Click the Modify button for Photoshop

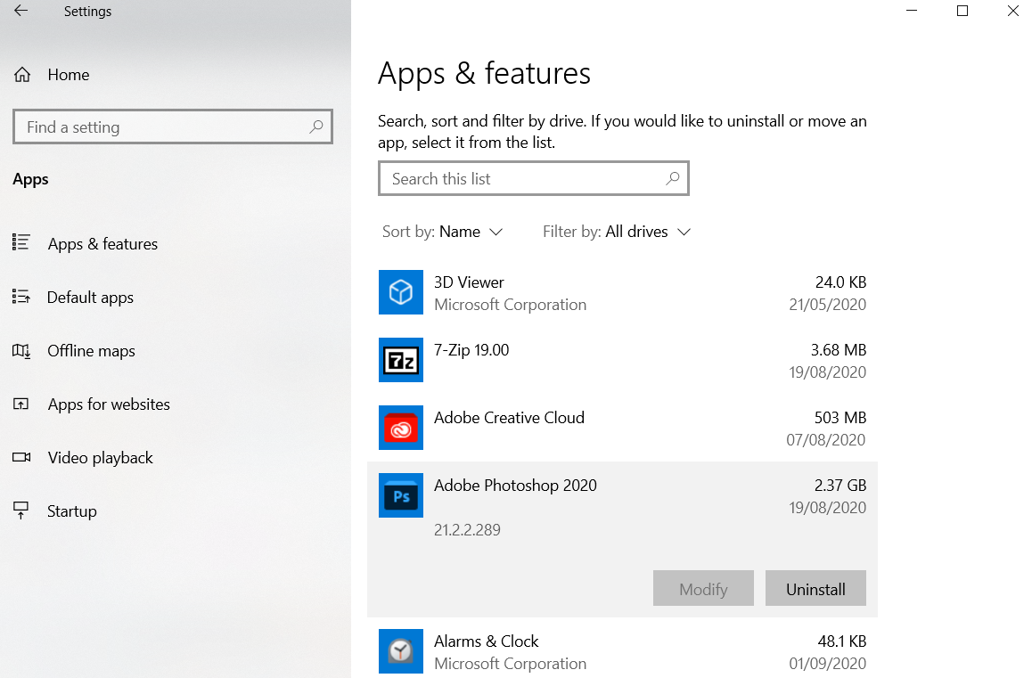point(703,588)
